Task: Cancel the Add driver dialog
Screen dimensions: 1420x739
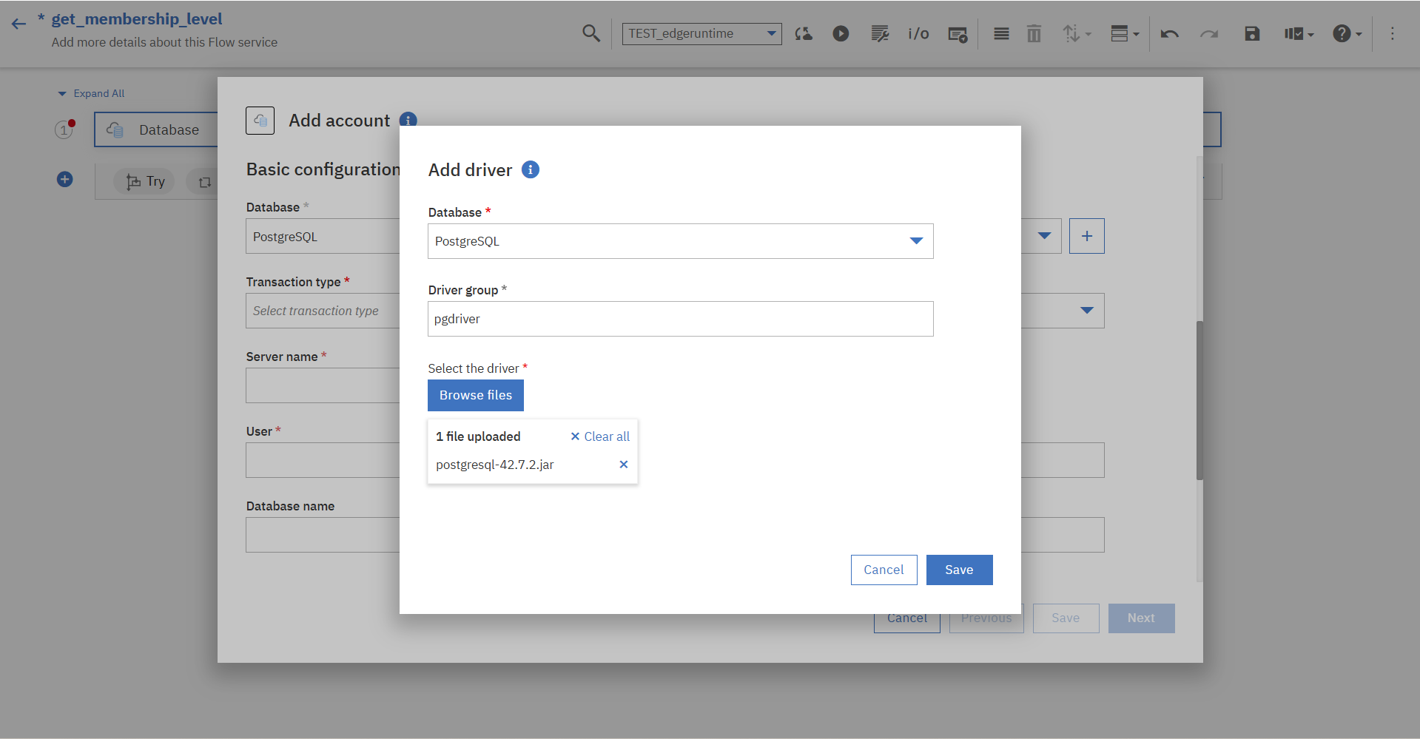Action: click(884, 570)
